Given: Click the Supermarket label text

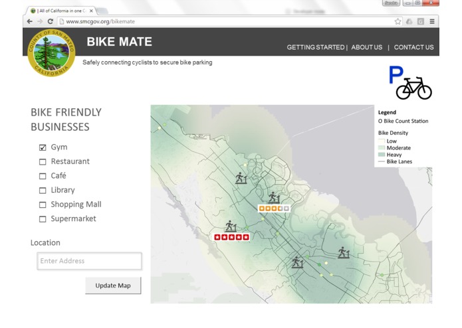Looking at the screenshot, I should pyautogui.click(x=73, y=218).
